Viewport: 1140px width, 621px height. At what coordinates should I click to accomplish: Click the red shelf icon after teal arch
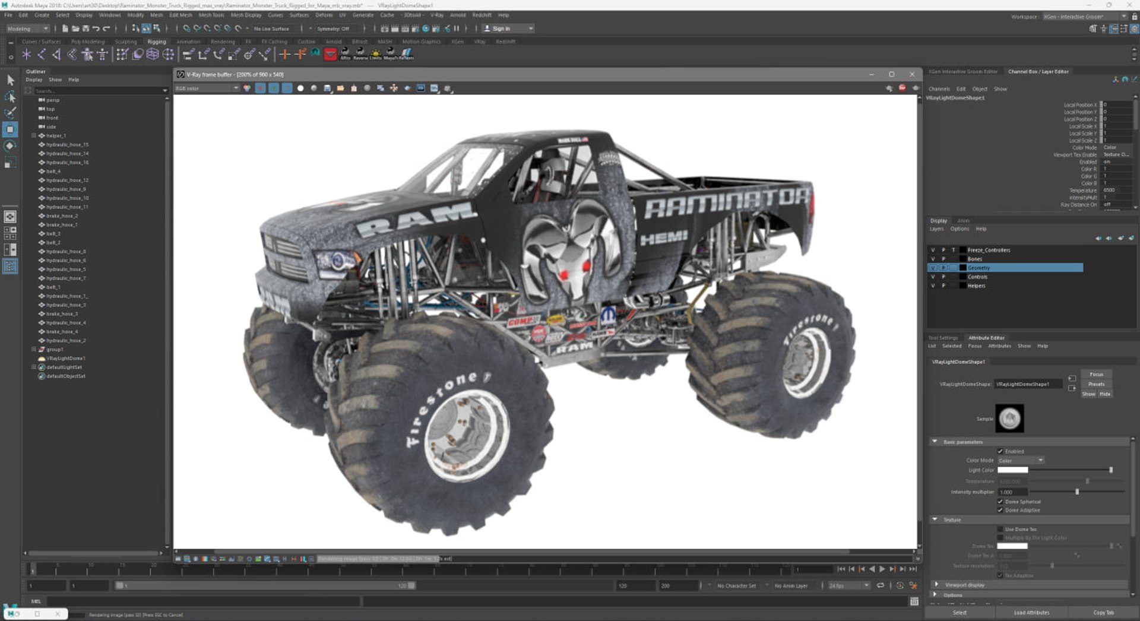click(331, 55)
